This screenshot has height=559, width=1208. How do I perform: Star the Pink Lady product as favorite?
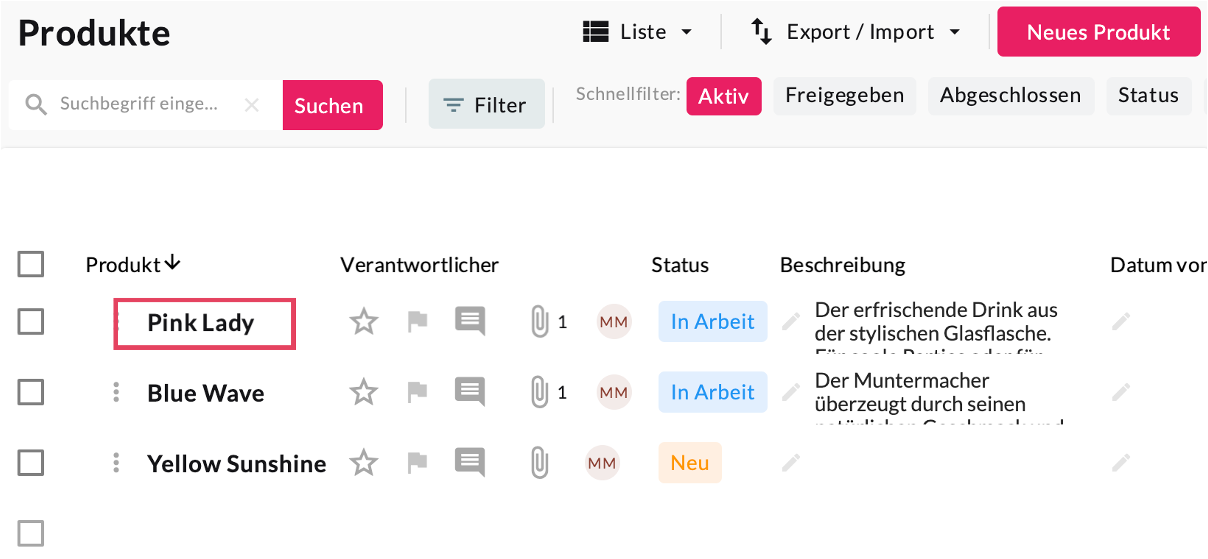coord(364,321)
